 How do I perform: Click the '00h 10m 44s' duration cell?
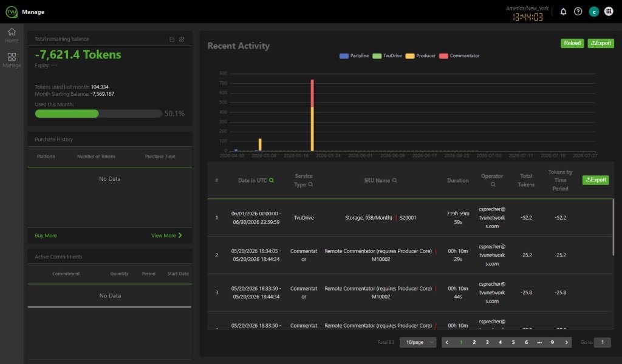coord(458,292)
